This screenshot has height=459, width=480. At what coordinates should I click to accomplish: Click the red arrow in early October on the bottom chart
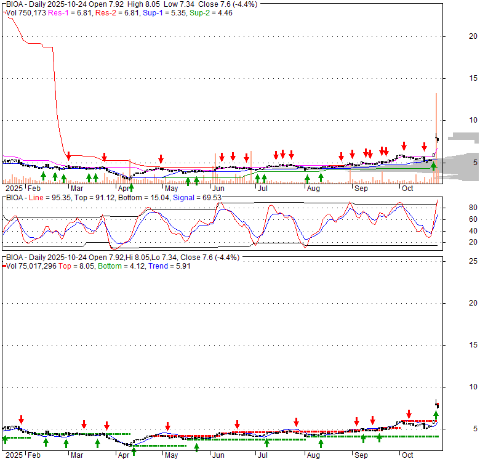pos(409,413)
